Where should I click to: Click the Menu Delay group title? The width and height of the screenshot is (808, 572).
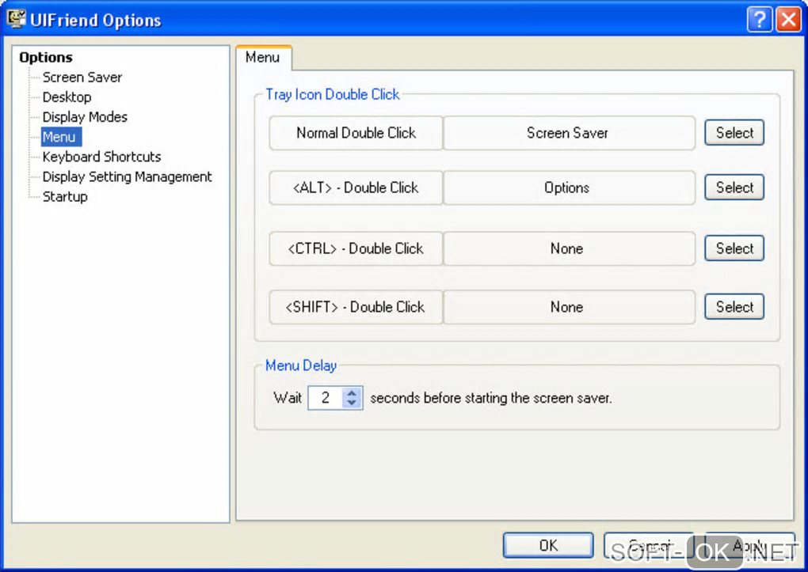coord(301,366)
